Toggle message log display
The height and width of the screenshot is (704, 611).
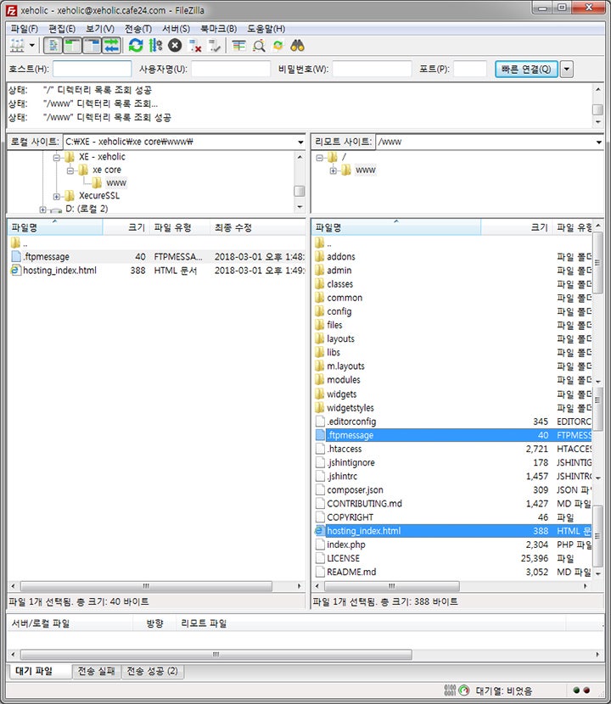53,45
